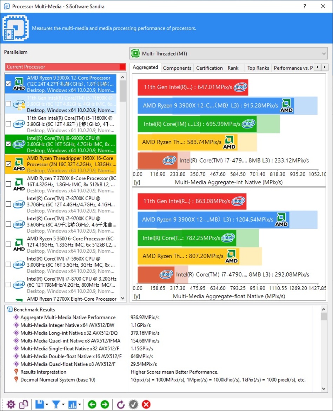Click AMD logo on Ryzen 5 3600 entry
This screenshot has width=333, height=411.
pyautogui.click(x=19, y=244)
